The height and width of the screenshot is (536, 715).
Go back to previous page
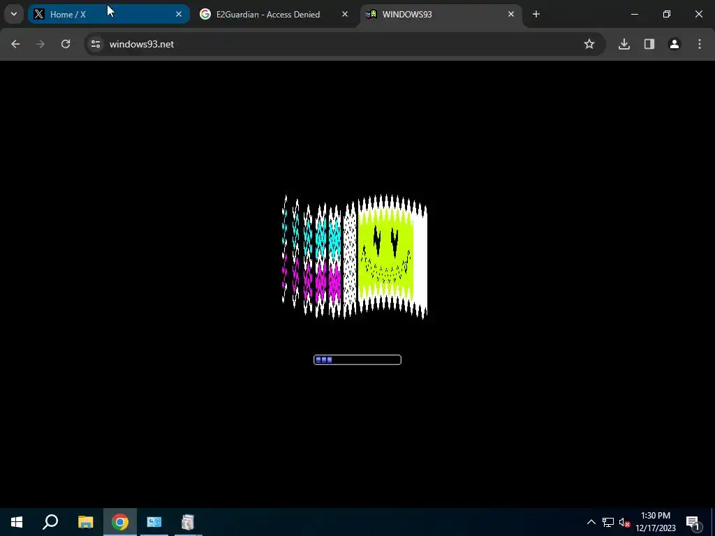coord(15,44)
